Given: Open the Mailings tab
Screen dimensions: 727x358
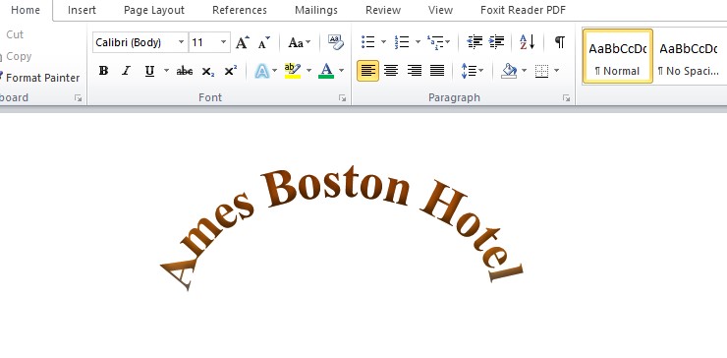Looking at the screenshot, I should 316,10.
